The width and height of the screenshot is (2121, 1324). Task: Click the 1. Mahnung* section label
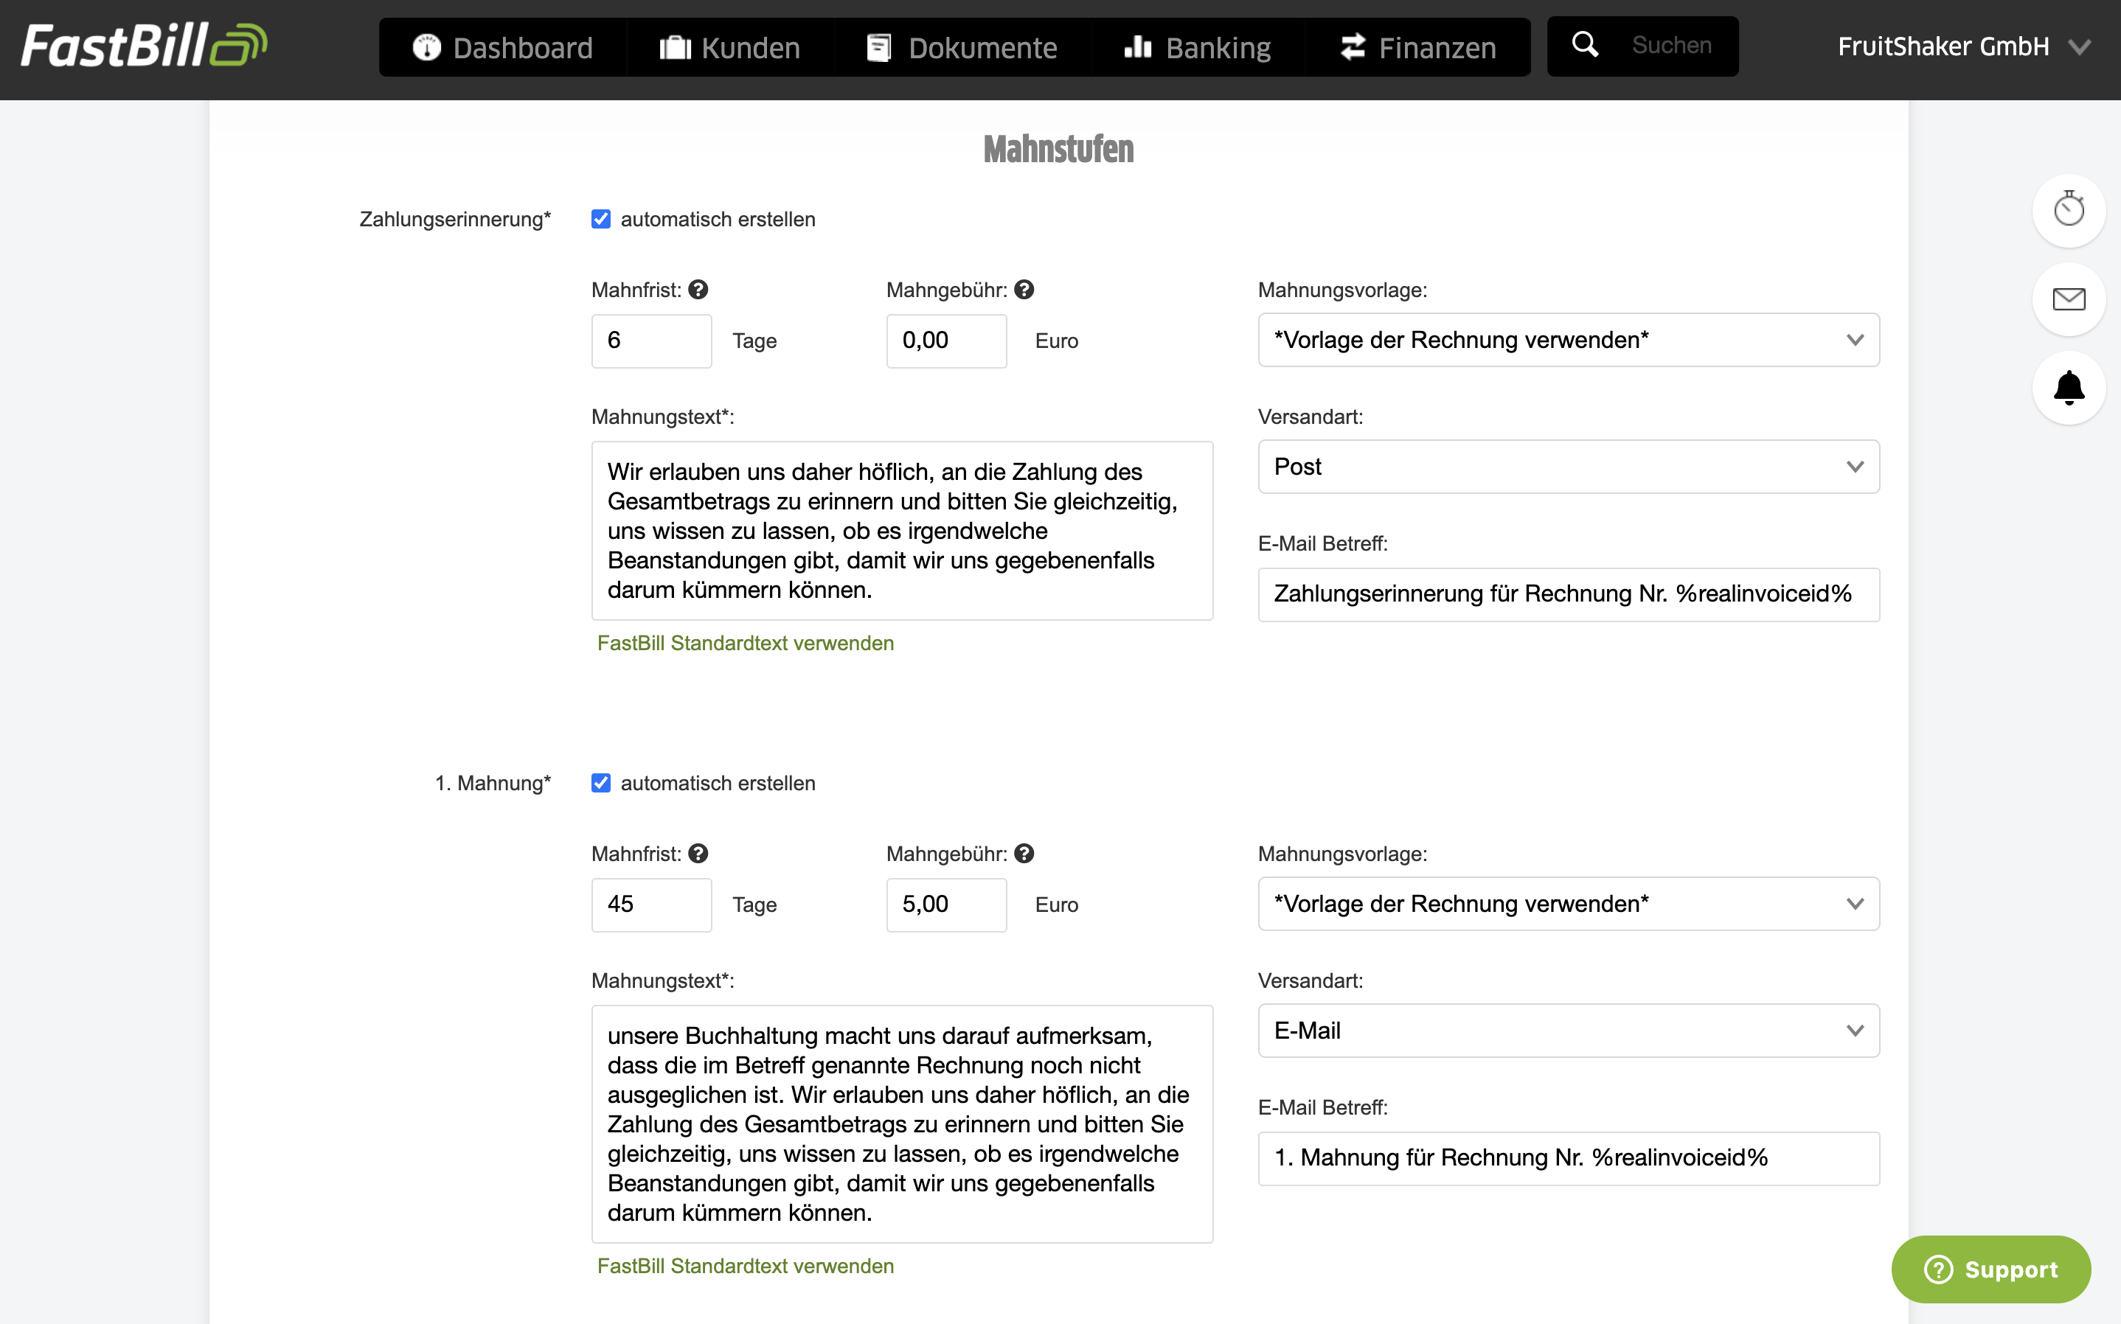click(x=493, y=783)
